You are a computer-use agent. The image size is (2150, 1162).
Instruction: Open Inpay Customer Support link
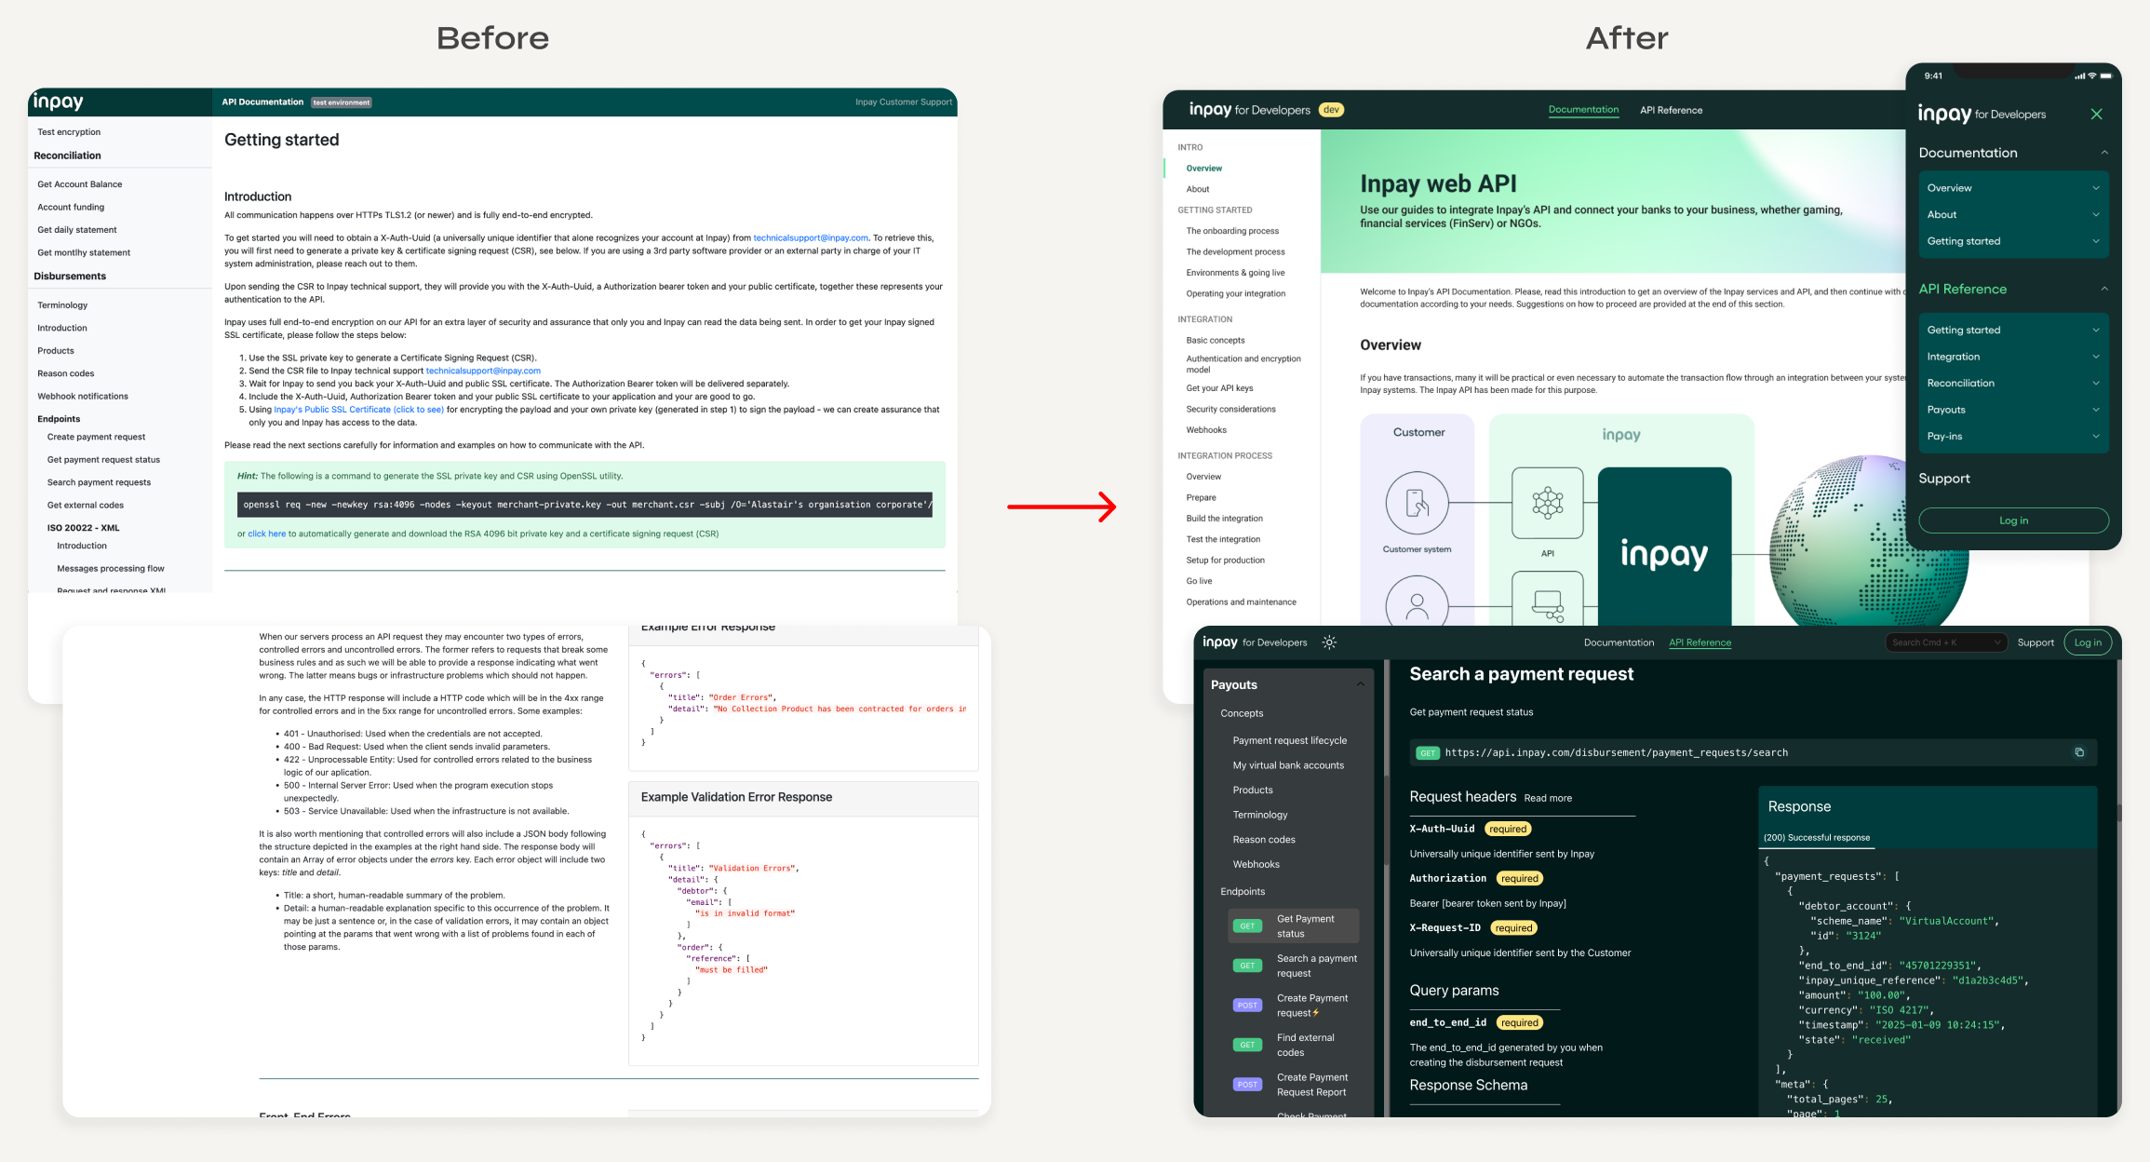click(904, 102)
